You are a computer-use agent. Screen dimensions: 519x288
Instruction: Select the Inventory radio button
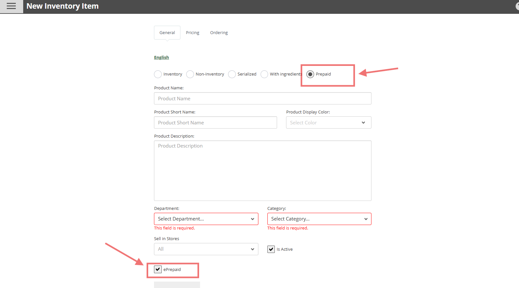click(158, 74)
